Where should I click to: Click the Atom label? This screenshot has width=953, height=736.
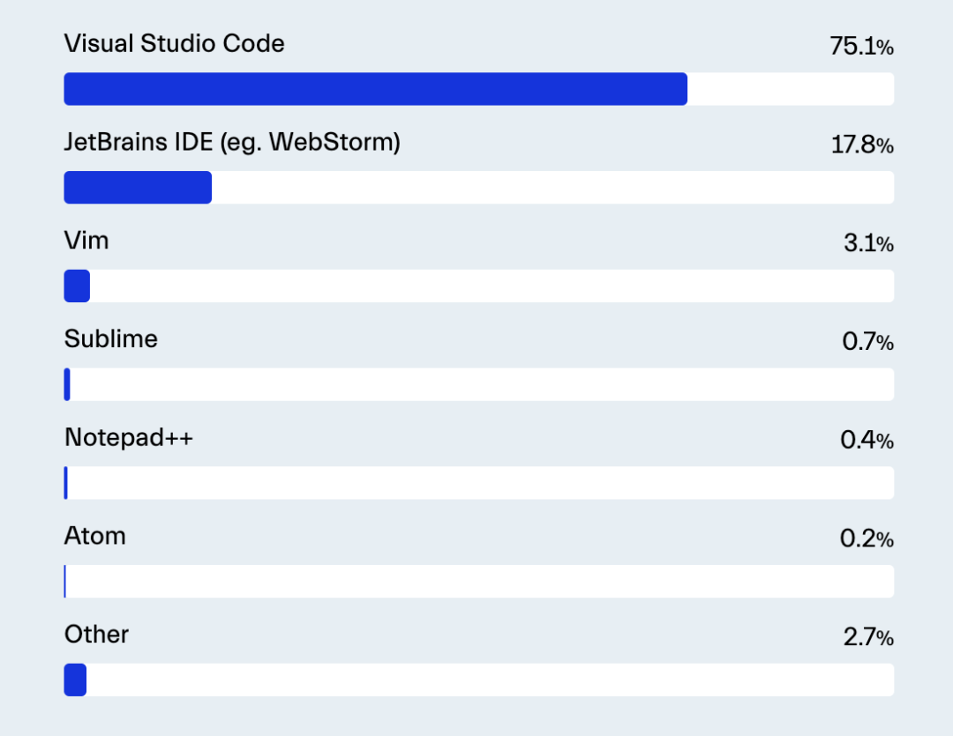pyautogui.click(x=94, y=536)
